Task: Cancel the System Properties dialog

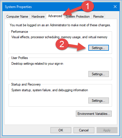Action: 84,130
